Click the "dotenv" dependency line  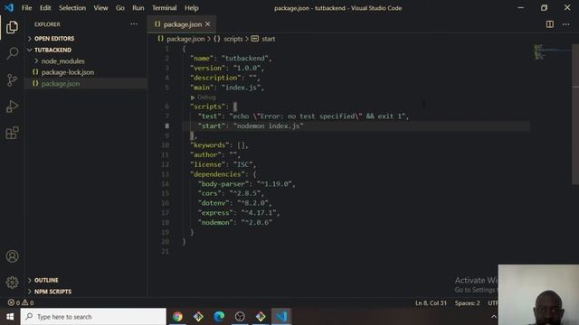(x=235, y=203)
